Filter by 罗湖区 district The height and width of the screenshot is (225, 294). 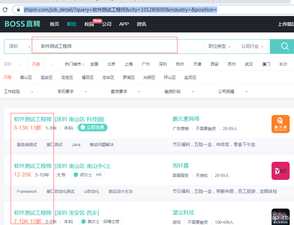pos(129,78)
